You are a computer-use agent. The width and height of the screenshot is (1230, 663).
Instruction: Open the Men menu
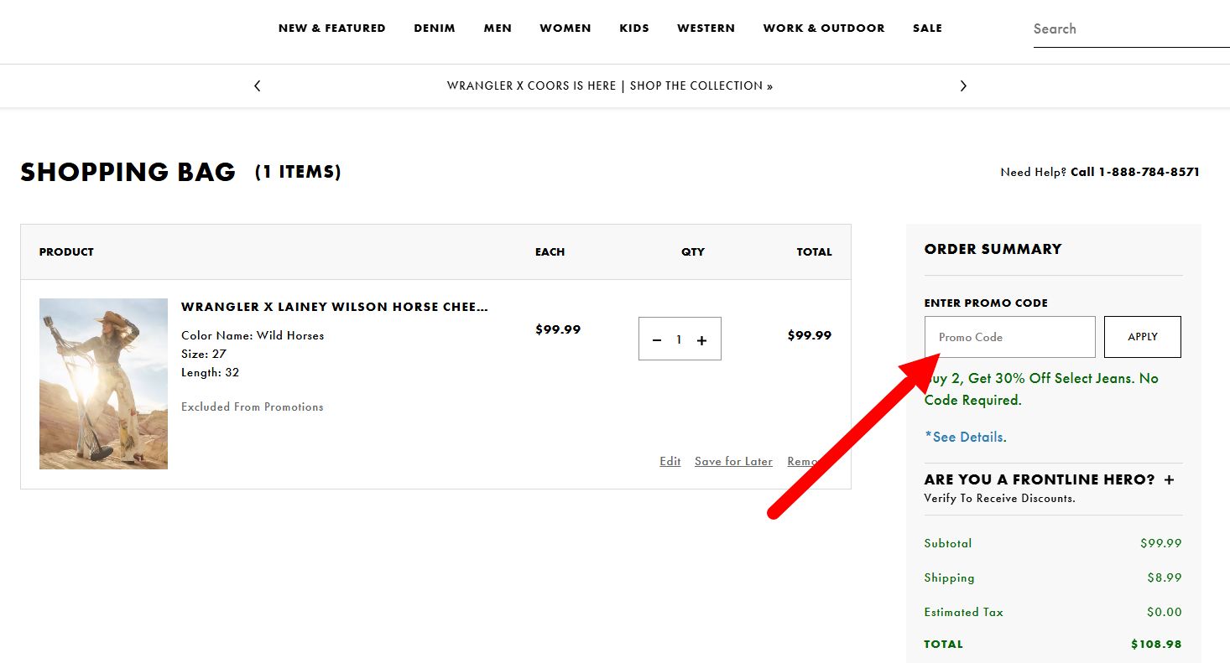tap(498, 28)
